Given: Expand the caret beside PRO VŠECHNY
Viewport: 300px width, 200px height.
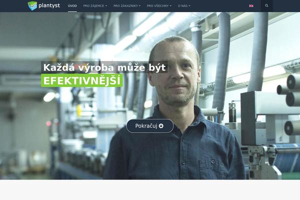Looking at the screenshot, I should tap(170, 6).
